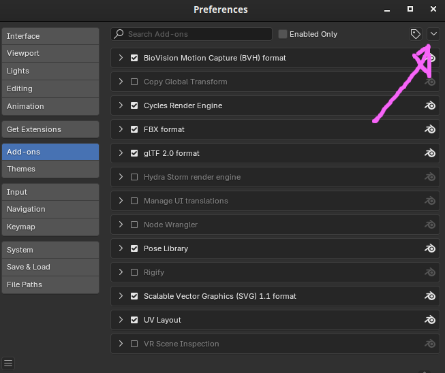Open the add-ons settings dropdown arrow
This screenshot has width=445, height=373.
(433, 34)
